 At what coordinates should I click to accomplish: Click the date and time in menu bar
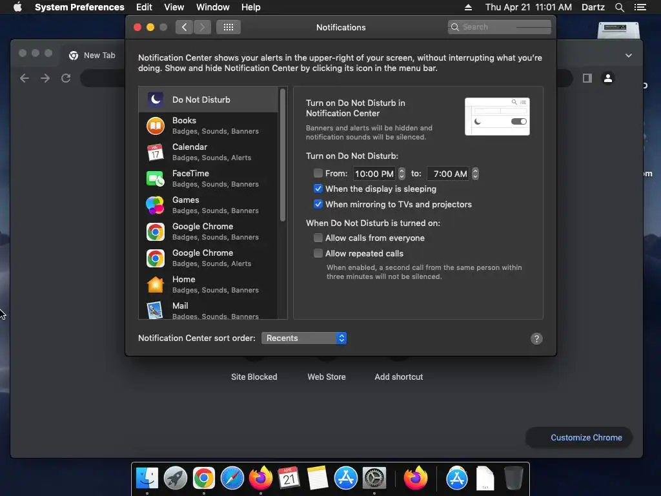tap(528, 7)
